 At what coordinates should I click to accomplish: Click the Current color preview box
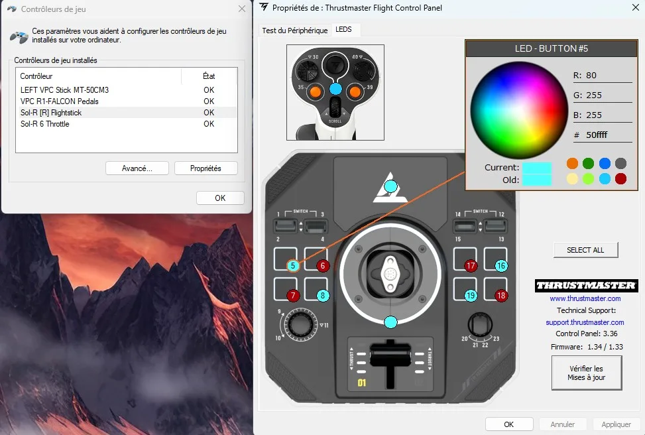(x=537, y=168)
